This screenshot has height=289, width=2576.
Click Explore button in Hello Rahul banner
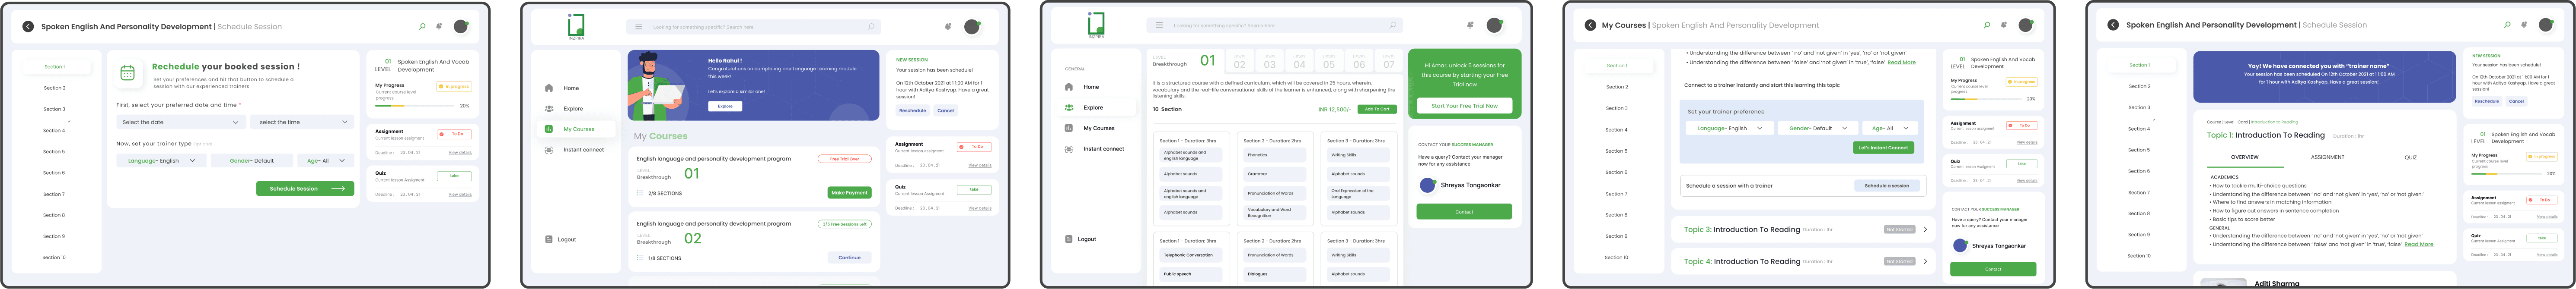coord(725,106)
